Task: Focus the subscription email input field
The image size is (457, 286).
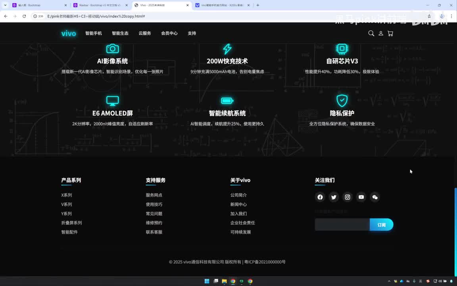Action: [x=342, y=225]
